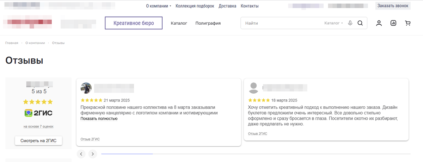Click the reviews carousel progress bar

pos(256,154)
